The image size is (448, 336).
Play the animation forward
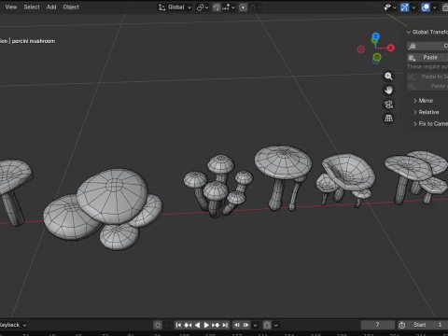206,325
